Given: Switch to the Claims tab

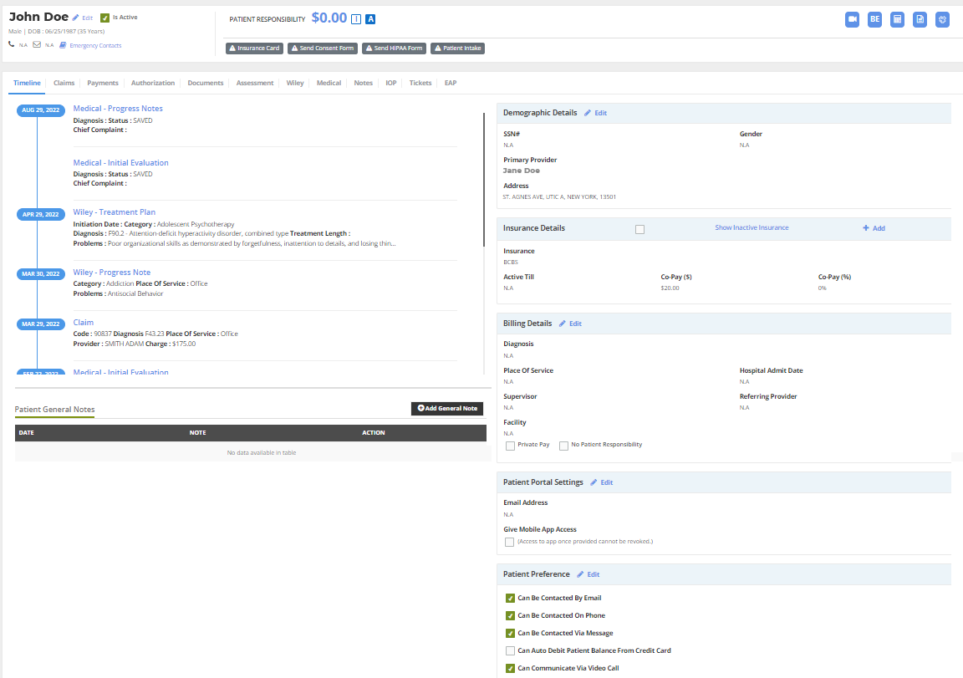Looking at the screenshot, I should (64, 83).
